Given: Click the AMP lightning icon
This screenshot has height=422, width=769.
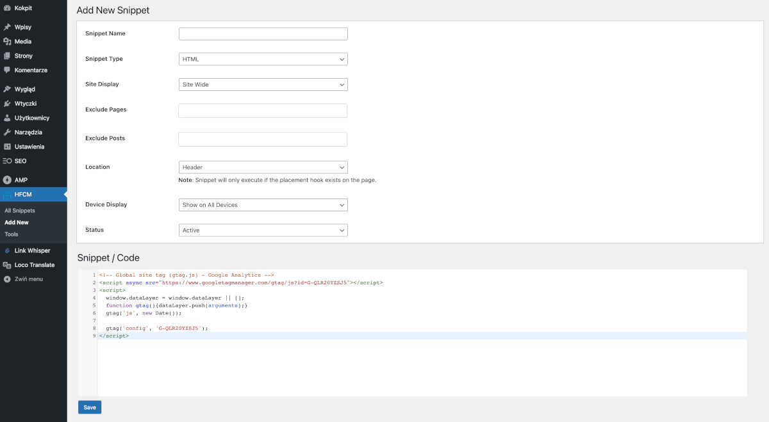Looking at the screenshot, I should pos(7,180).
